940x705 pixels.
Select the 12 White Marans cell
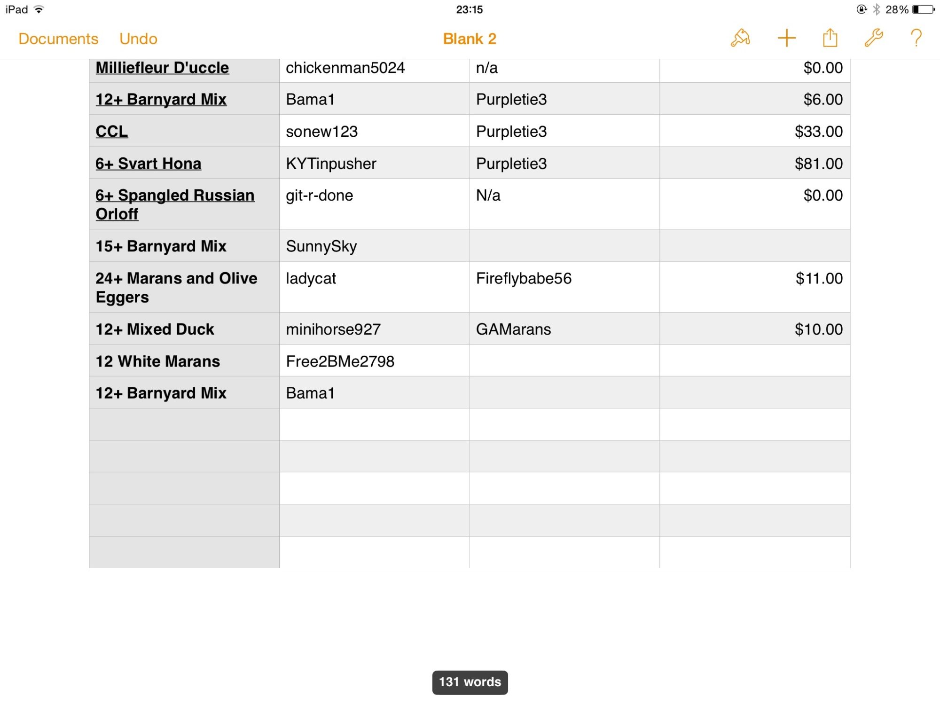pos(184,361)
